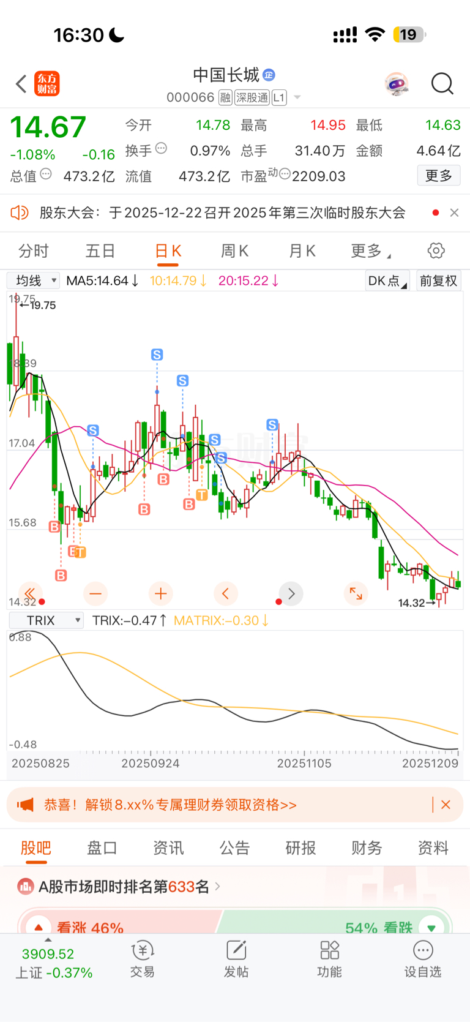This screenshot has height=1022, width=470.
Task: Switch to 盘口 tab
Action: tap(102, 848)
